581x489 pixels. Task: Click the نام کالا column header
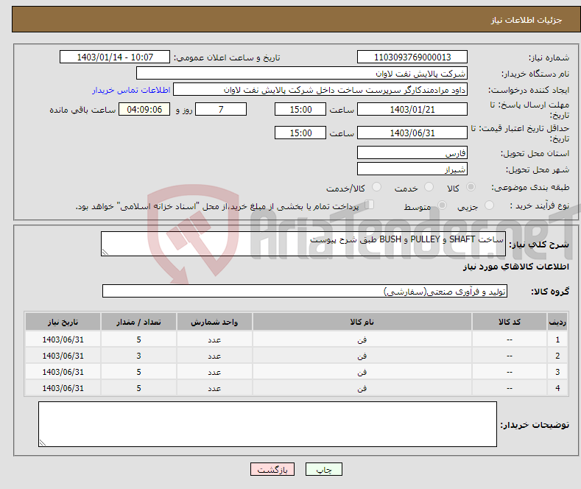click(x=362, y=322)
